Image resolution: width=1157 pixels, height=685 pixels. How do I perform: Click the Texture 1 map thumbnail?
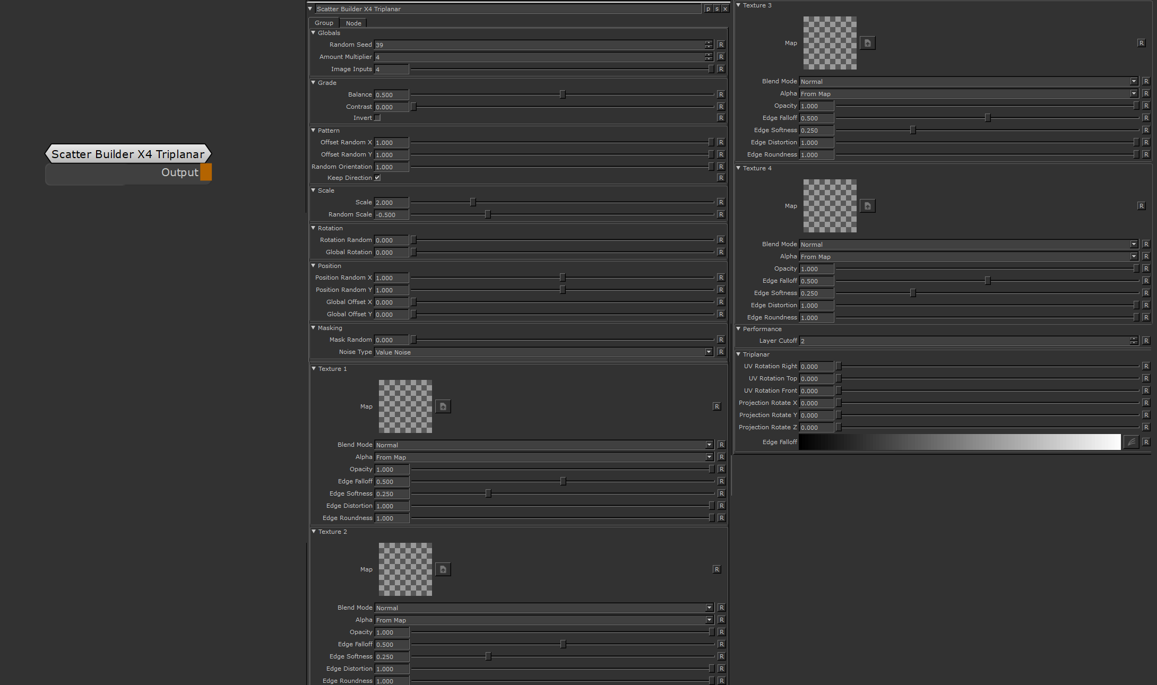(x=405, y=406)
